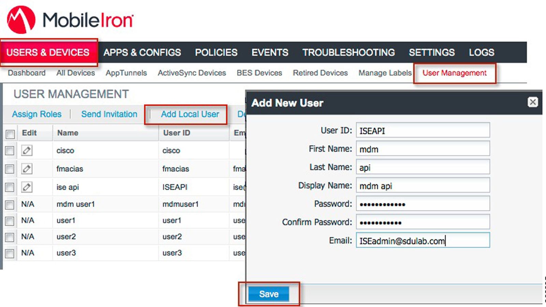This screenshot has height=307, width=546.
Task: Open the Retired Devices section
Action: click(320, 73)
